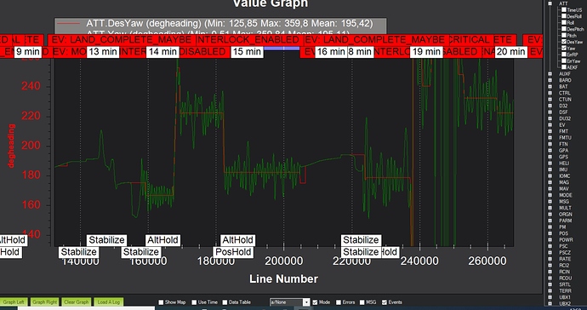Select the RCIN item in the tree
587x310 pixels.
click(x=565, y=272)
